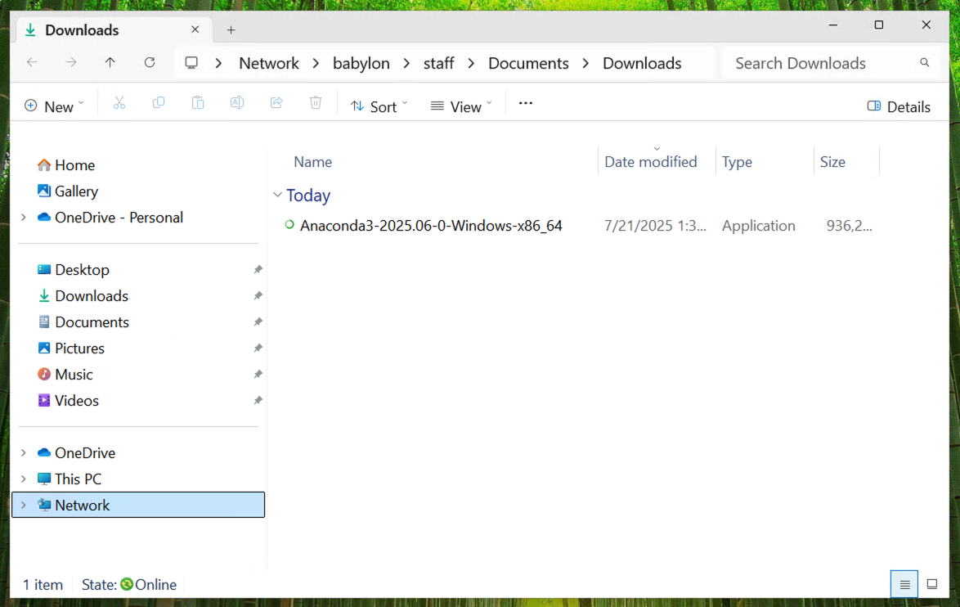Image resolution: width=960 pixels, height=607 pixels.
Task: Go up one folder level
Action: click(110, 62)
